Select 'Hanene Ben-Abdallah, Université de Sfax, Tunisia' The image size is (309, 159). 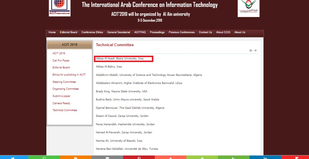point(127,149)
